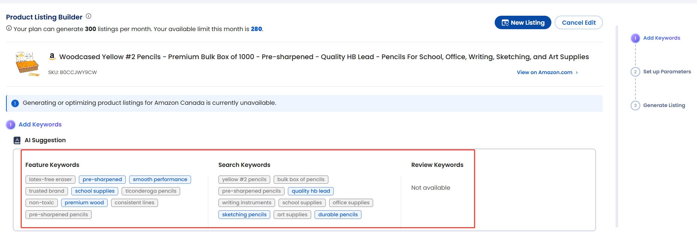
Task: Select the yellow #2 pencils keyword
Action: pos(244,180)
